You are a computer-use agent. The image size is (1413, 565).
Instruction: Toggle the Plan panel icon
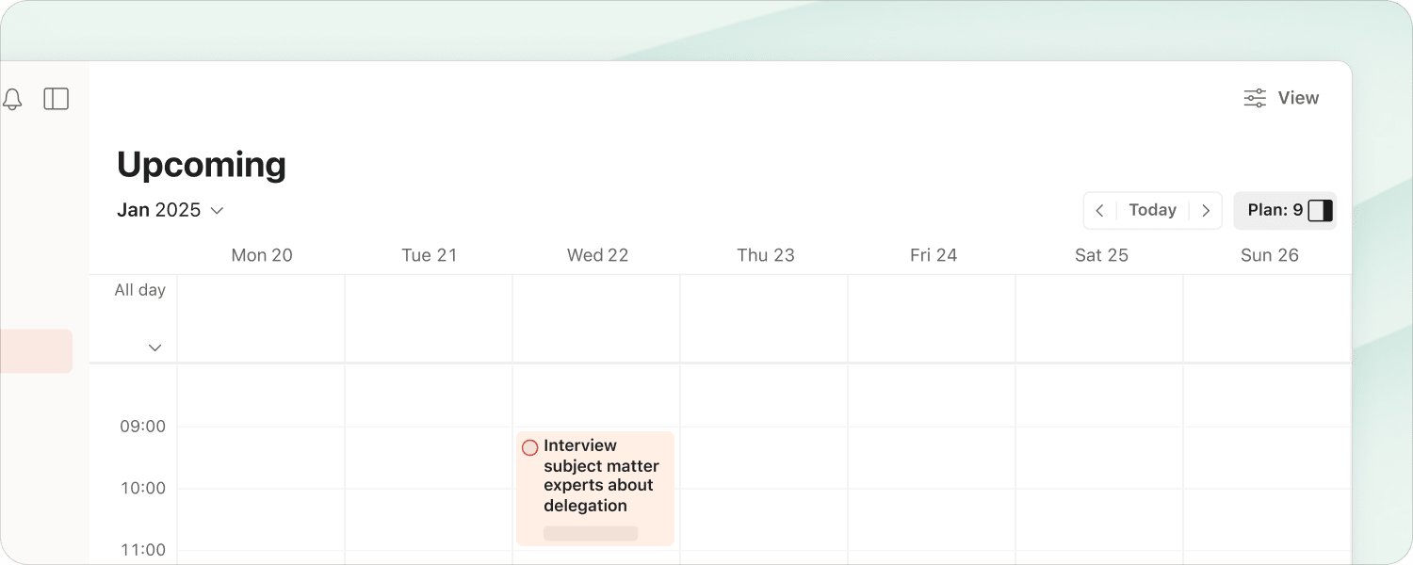[1321, 211]
